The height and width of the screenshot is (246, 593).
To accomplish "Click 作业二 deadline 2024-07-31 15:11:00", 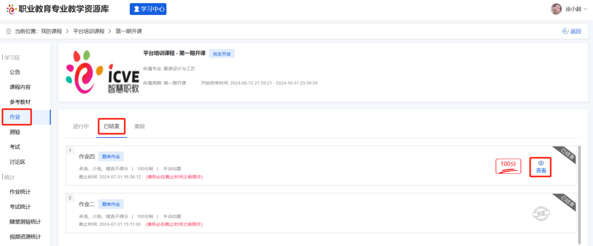I will [x=110, y=224].
